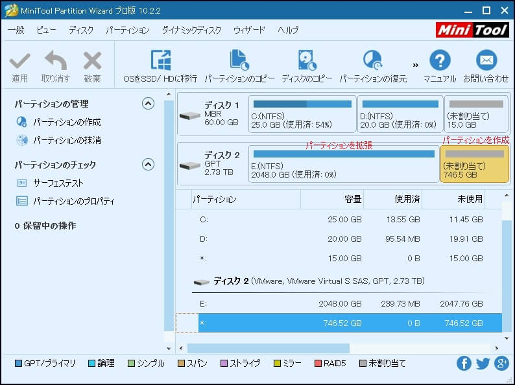Screen dimensions: 515x385
Task: Click パーティションの作成 sidebar icon
Action: click(x=21, y=122)
